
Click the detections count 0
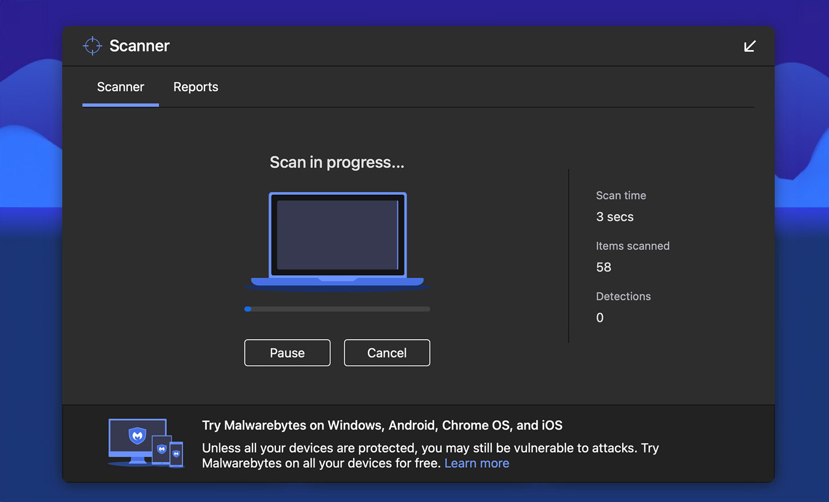coord(600,318)
